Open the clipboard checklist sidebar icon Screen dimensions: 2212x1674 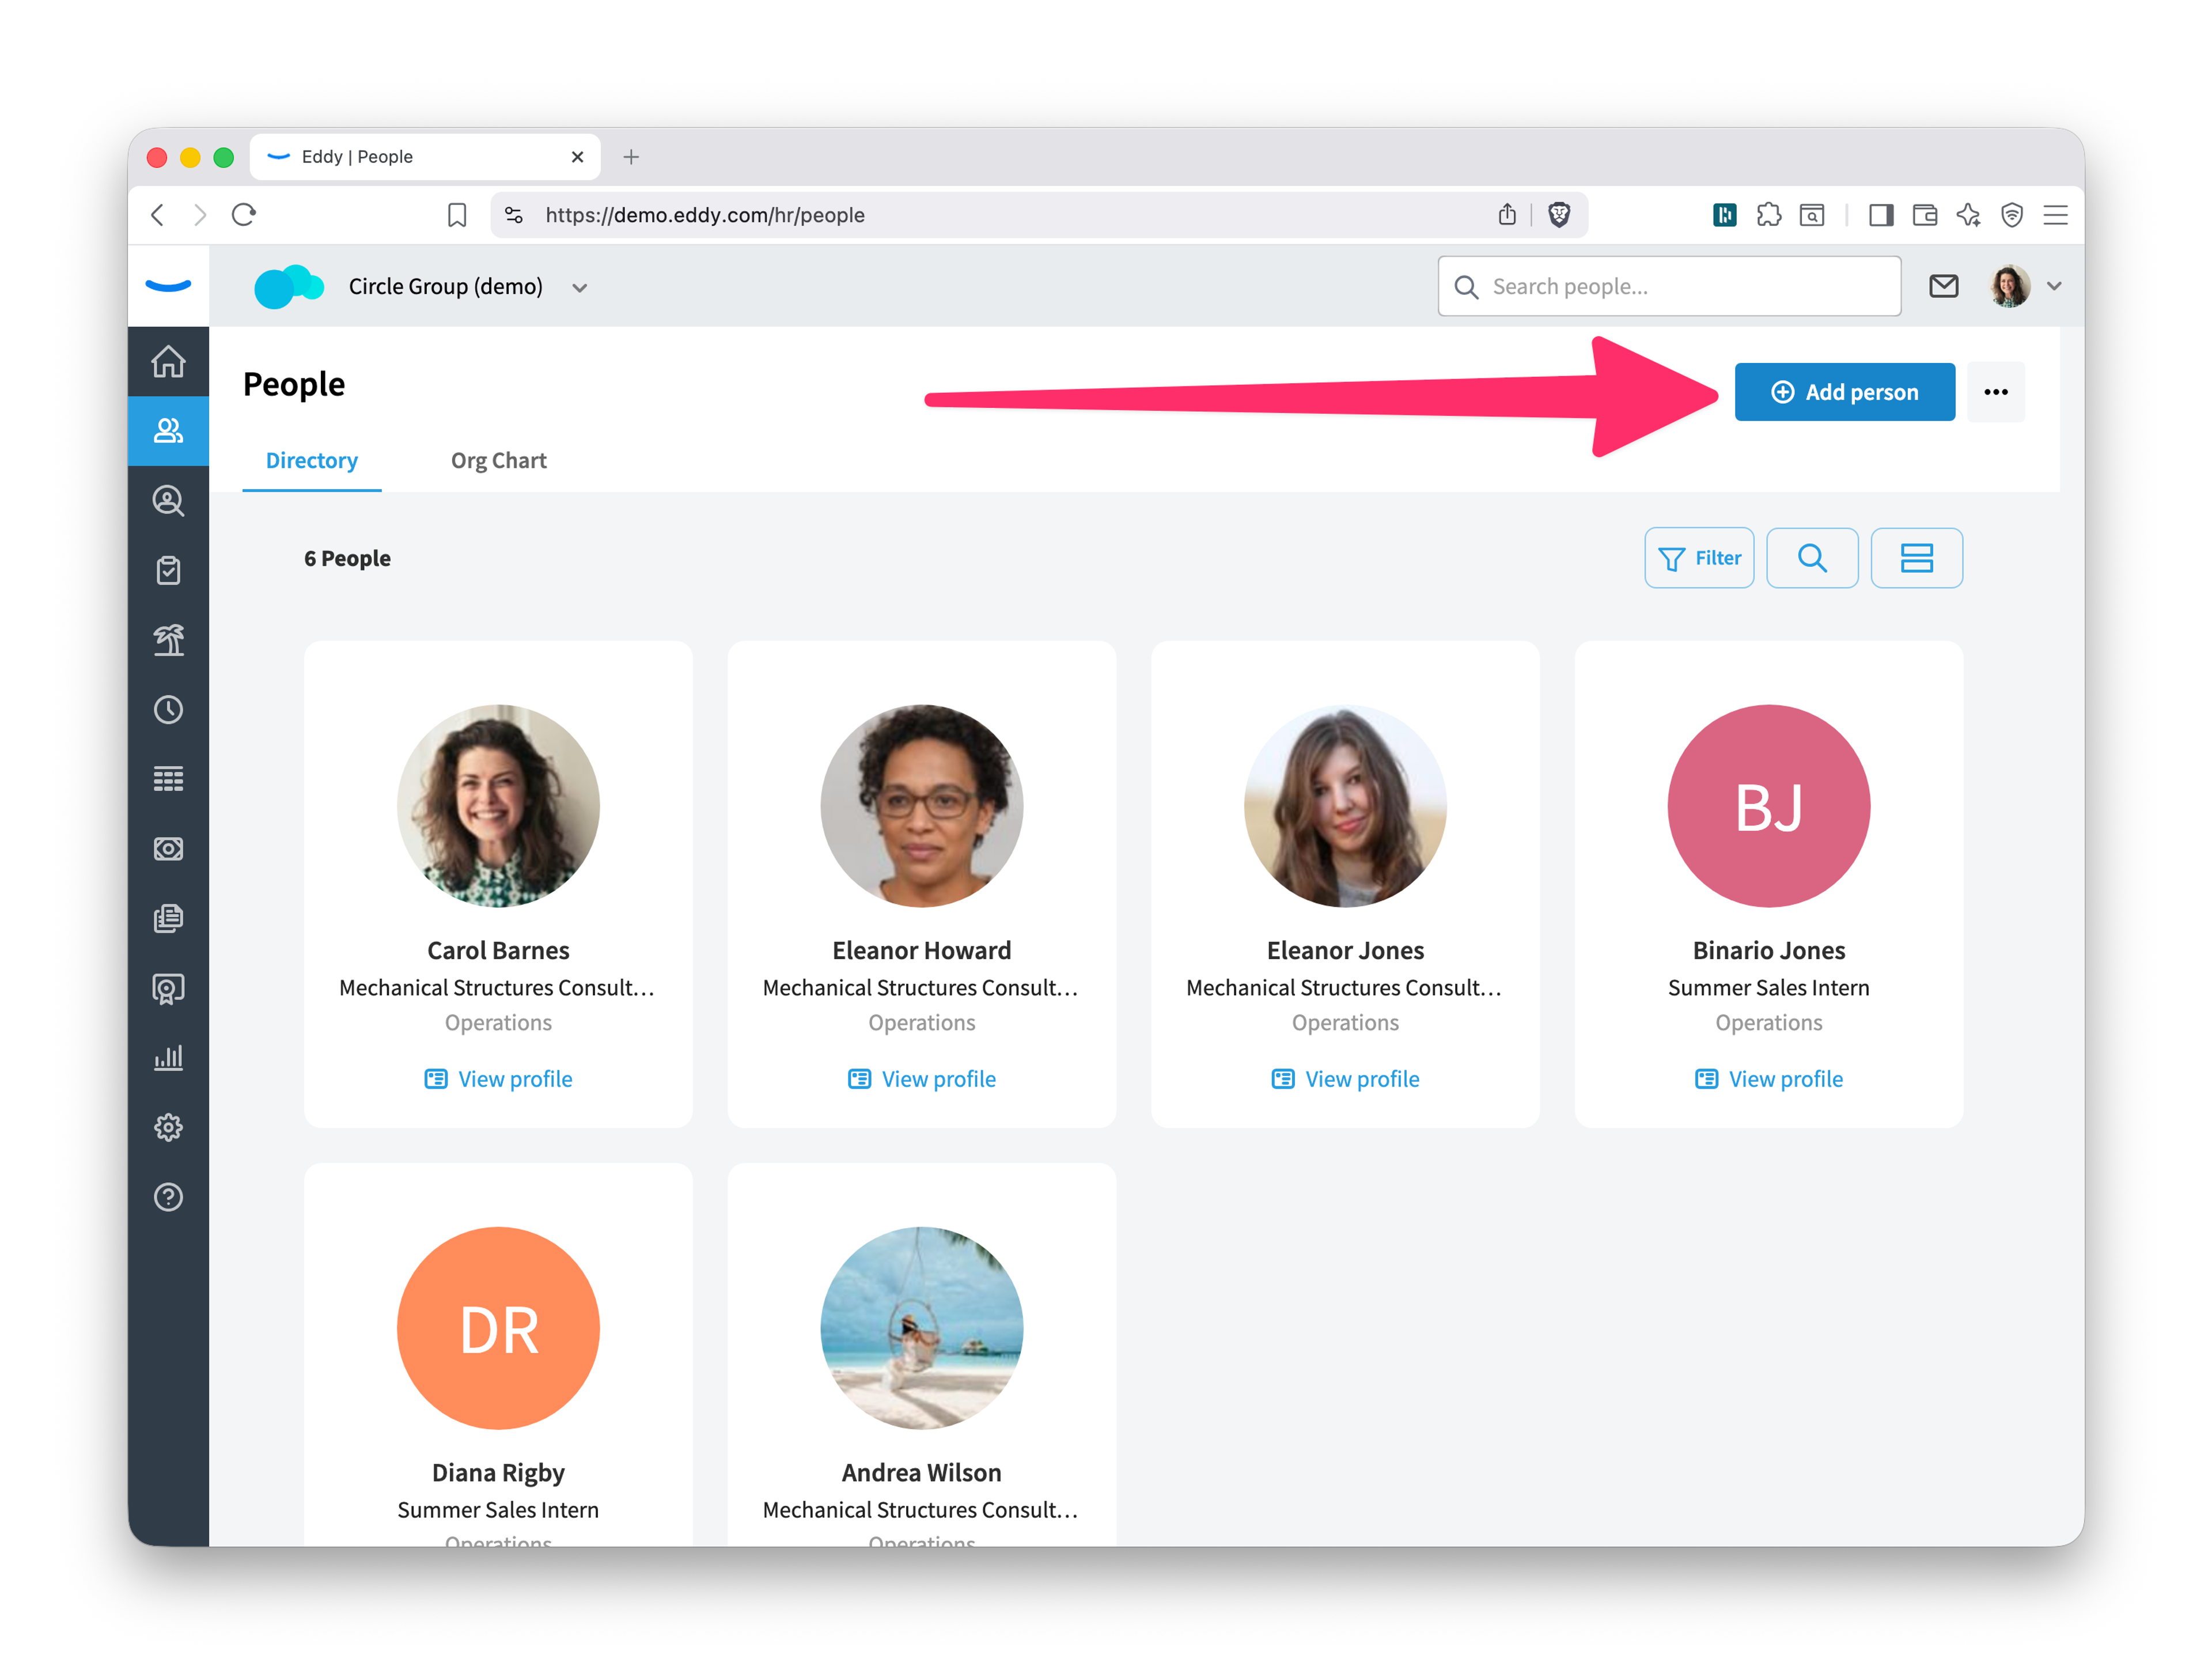point(168,570)
